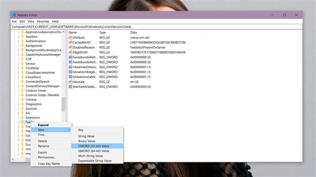Click the CDP folder icon
This screenshot has width=316, height=177.
tap(23, 59)
